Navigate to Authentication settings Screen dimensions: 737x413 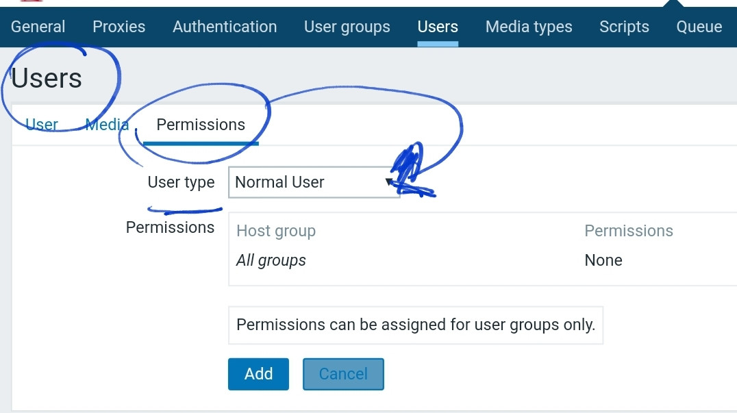pos(225,27)
